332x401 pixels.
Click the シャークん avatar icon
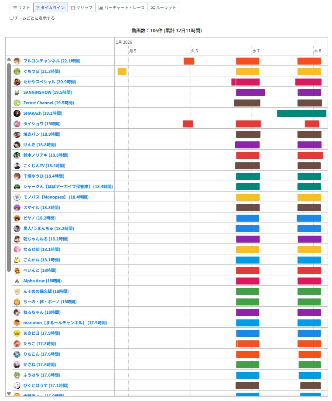(17, 187)
